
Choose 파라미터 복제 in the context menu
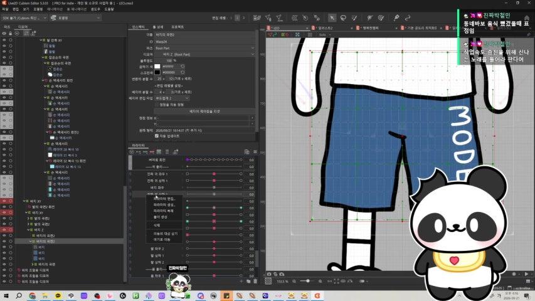164,211
